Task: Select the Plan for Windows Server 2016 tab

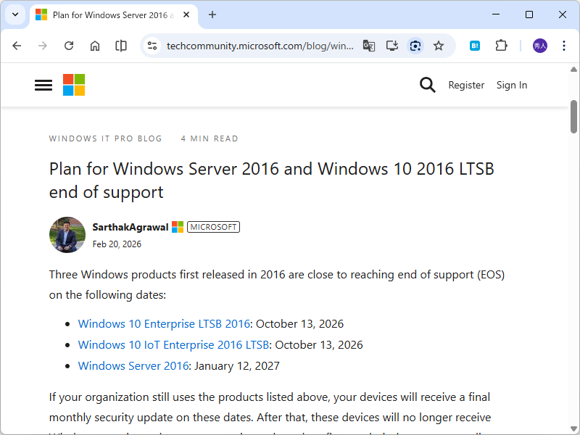Action: point(109,14)
